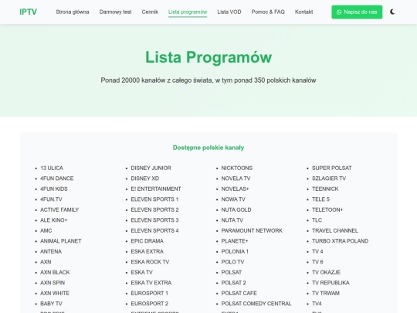Click TV REPUBLIKA channel entry
Image resolution: width=417 pixels, height=313 pixels.
click(x=331, y=283)
